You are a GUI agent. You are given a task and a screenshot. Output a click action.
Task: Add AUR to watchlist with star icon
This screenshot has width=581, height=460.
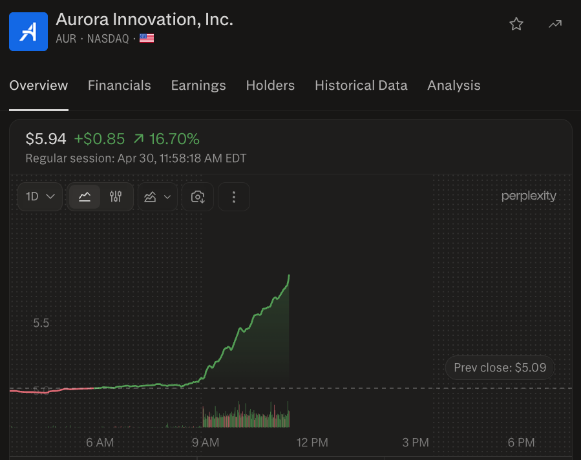point(516,25)
